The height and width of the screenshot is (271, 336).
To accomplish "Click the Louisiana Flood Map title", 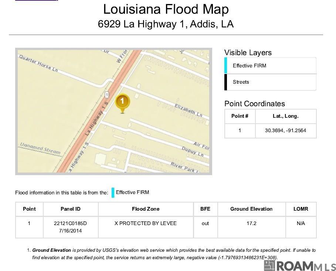I will [x=166, y=9].
